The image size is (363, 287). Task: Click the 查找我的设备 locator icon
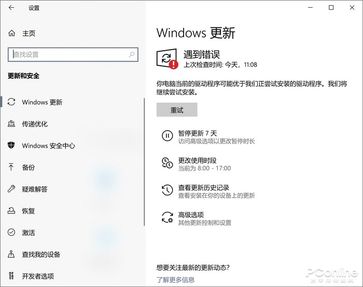(x=11, y=254)
